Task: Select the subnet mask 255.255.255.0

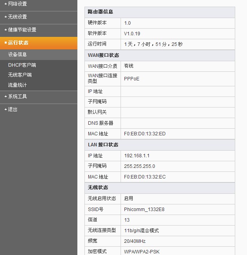Action: click(139, 166)
